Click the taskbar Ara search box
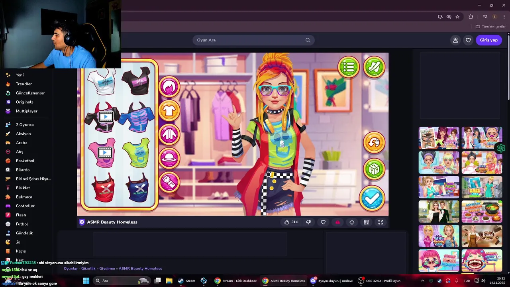This screenshot has width=510, height=287. point(121,281)
